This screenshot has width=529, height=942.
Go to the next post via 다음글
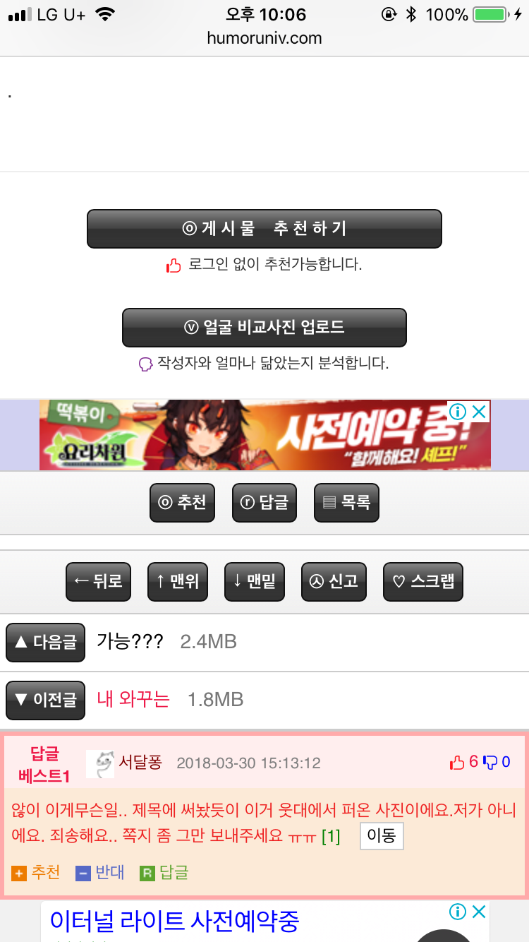[x=45, y=643]
